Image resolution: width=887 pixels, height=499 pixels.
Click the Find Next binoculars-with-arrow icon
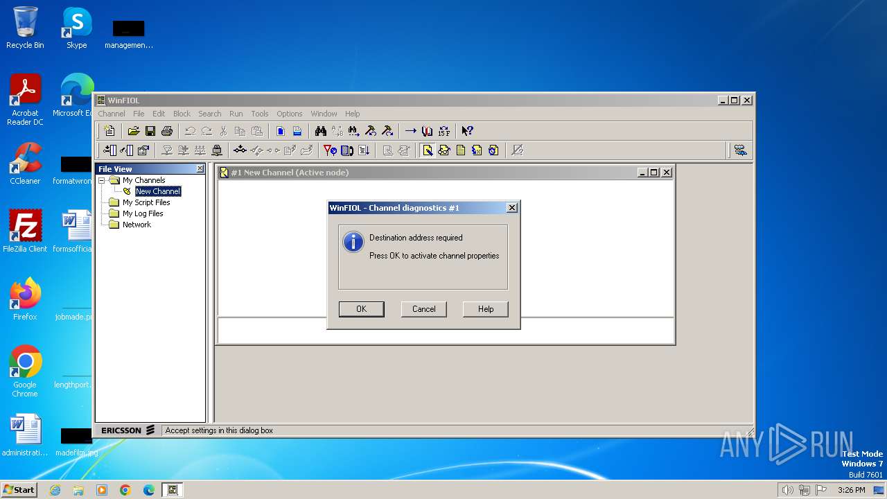point(353,131)
